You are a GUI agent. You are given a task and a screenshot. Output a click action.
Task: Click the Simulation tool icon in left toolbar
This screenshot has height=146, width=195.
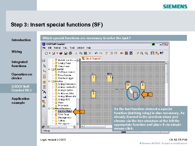[44, 102]
